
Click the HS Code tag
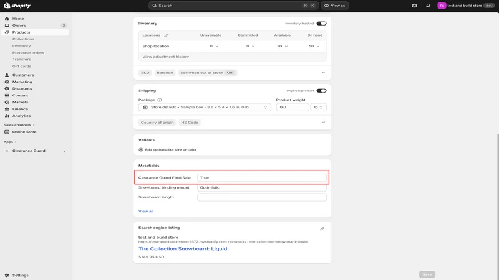(190, 123)
